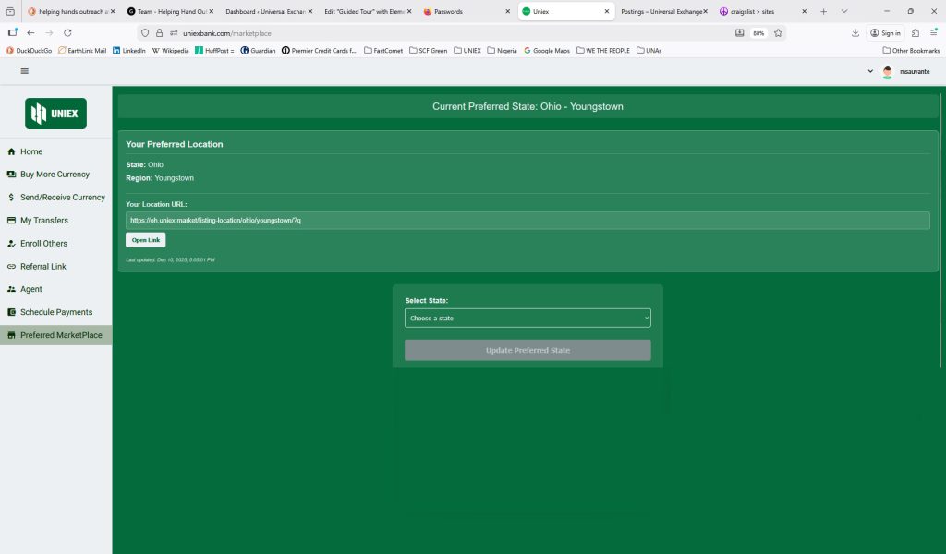Toggle the hamburger sidebar menu
The height and width of the screenshot is (554, 946).
[x=24, y=71]
